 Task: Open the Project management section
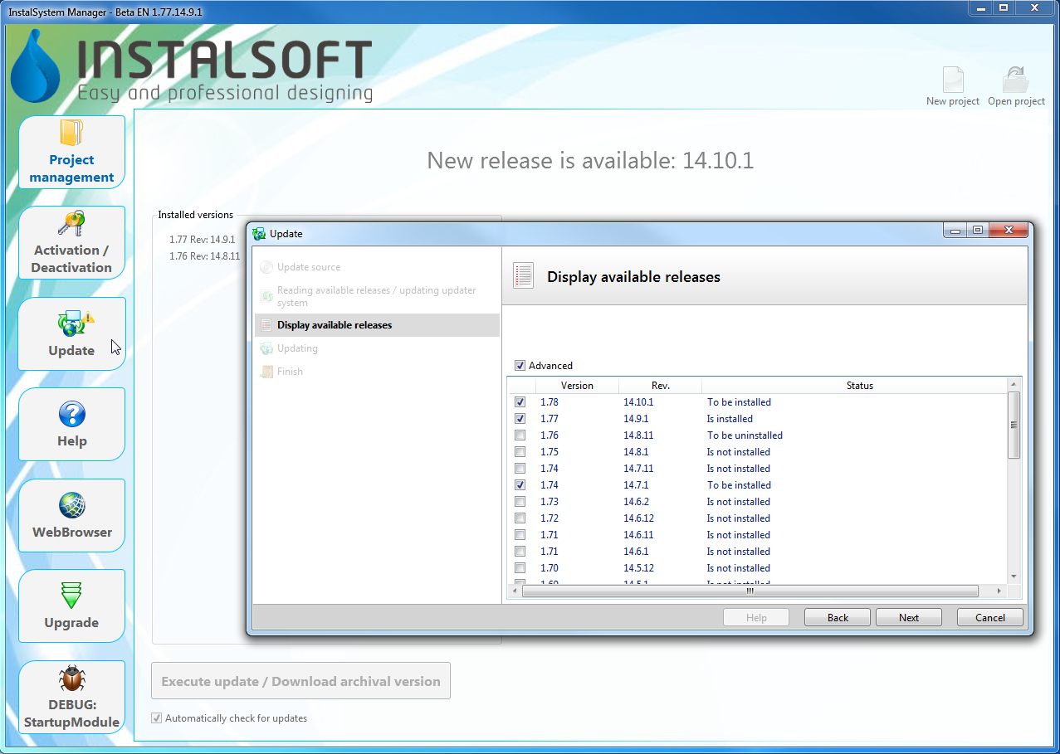tap(71, 153)
